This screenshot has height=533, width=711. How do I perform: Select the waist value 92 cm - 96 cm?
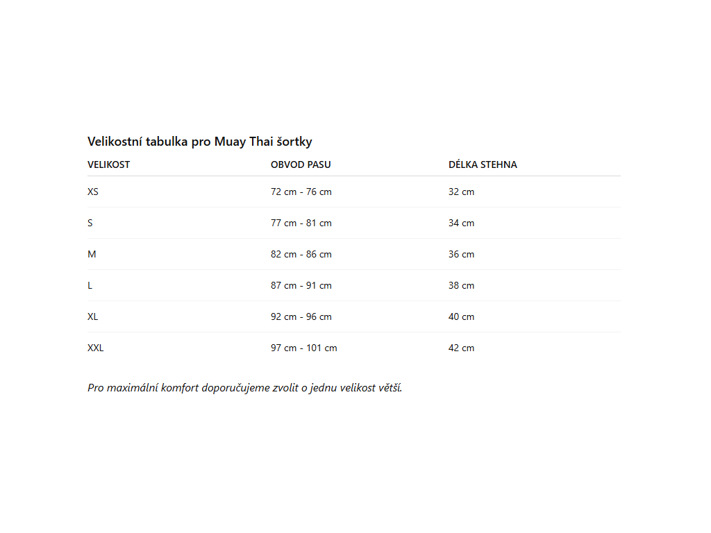pos(301,316)
